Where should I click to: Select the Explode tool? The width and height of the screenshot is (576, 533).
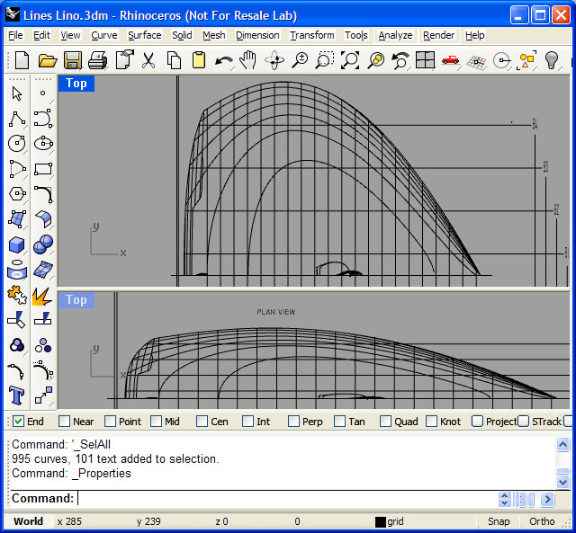[x=42, y=296]
